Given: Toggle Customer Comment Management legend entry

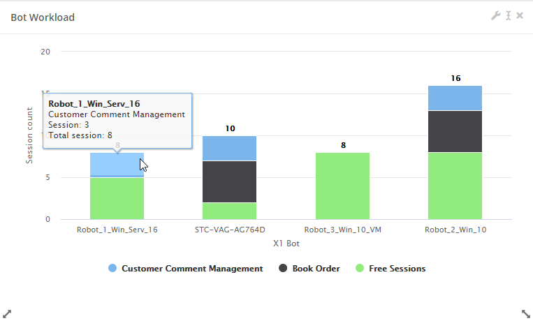Looking at the screenshot, I should point(186,269).
